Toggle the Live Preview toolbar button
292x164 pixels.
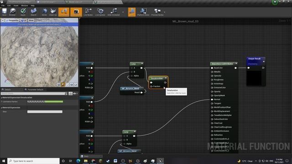(76, 12)
